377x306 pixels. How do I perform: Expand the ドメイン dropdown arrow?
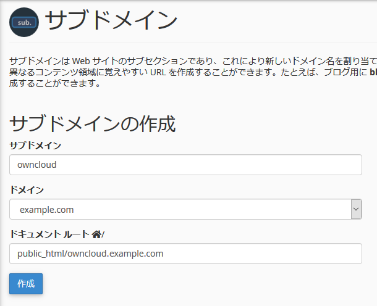pos(356,209)
